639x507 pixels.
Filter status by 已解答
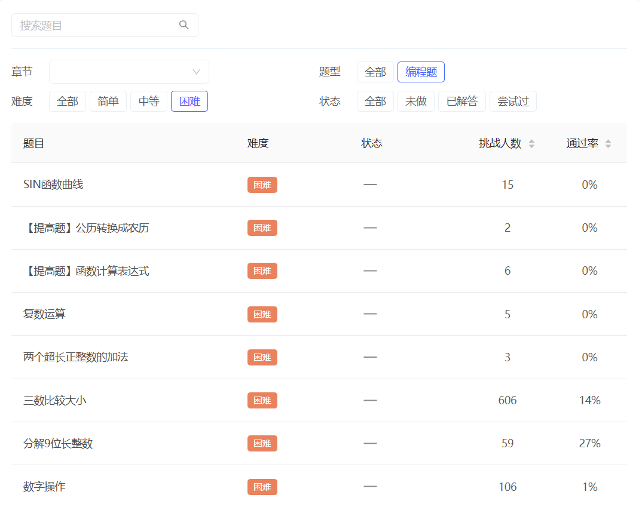(462, 102)
